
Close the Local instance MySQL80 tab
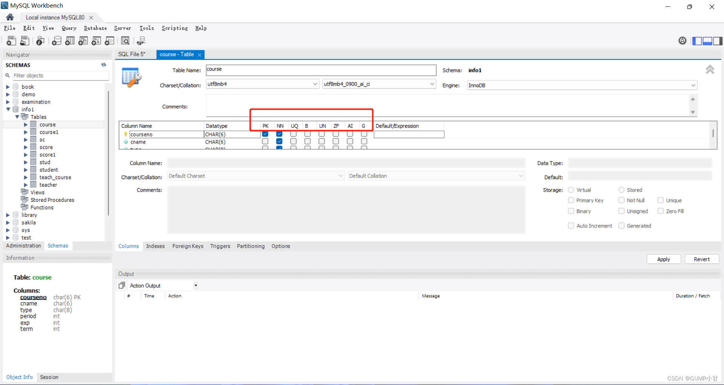[91, 18]
